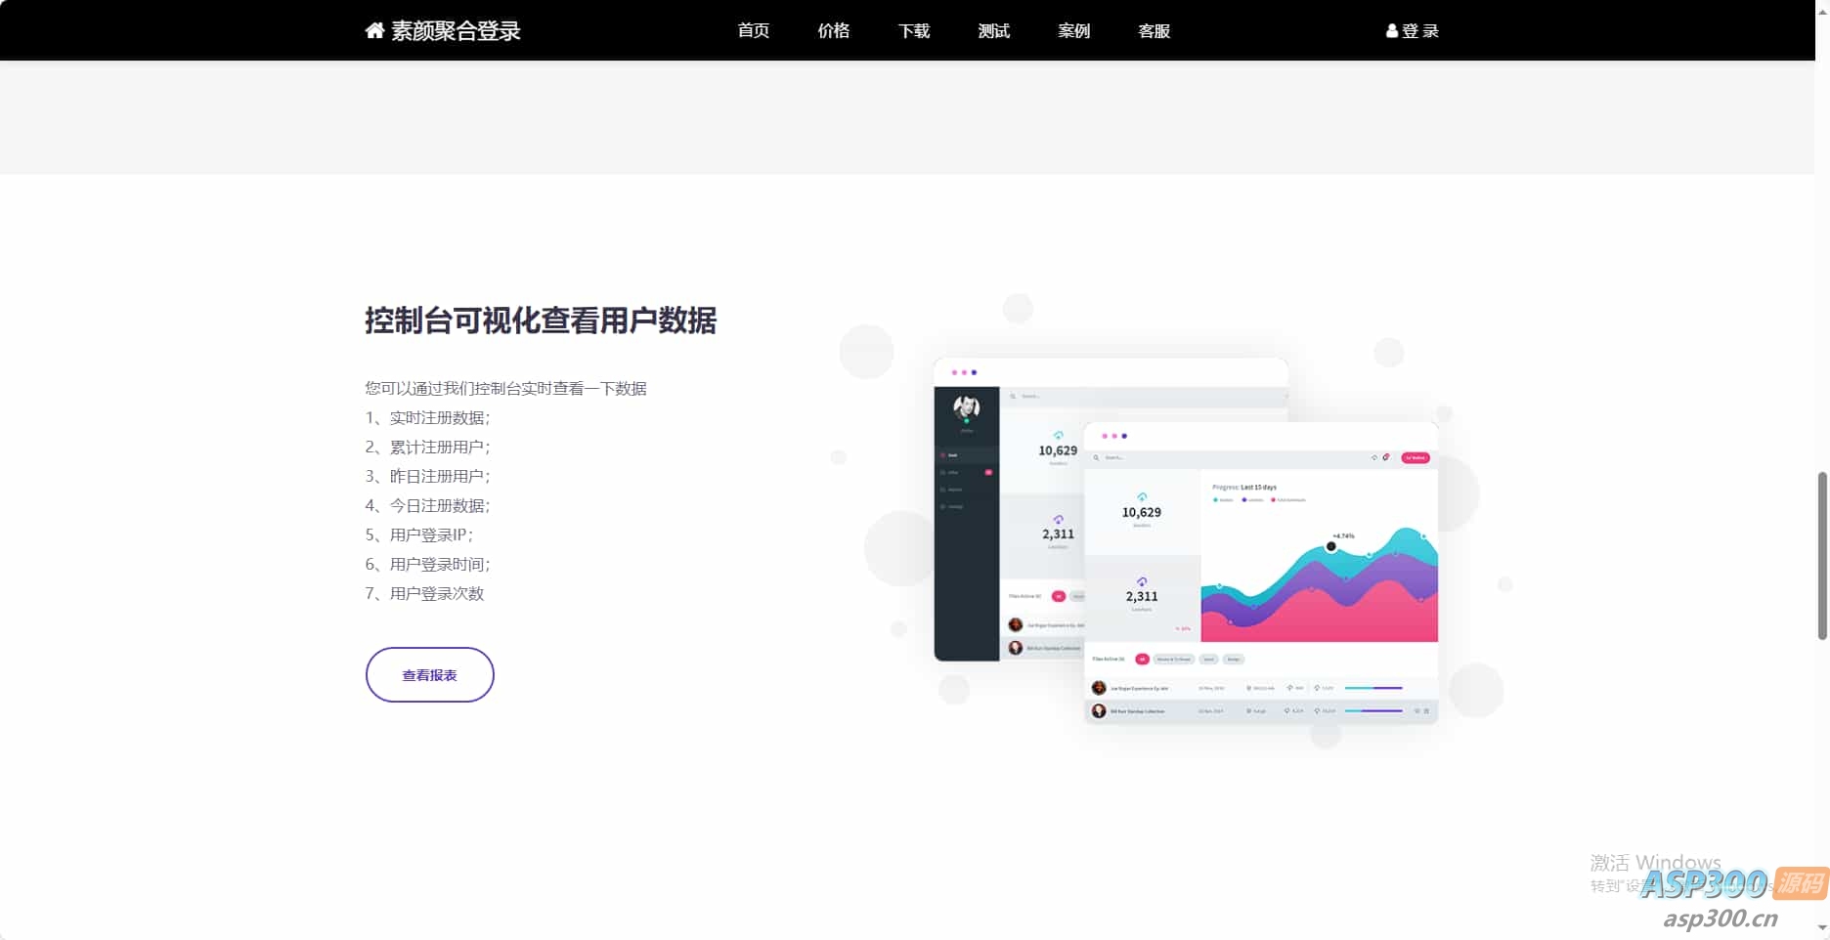This screenshot has width=1830, height=940.
Task: Toggle the purple legend dot in the Progress chart
Action: point(1243,500)
